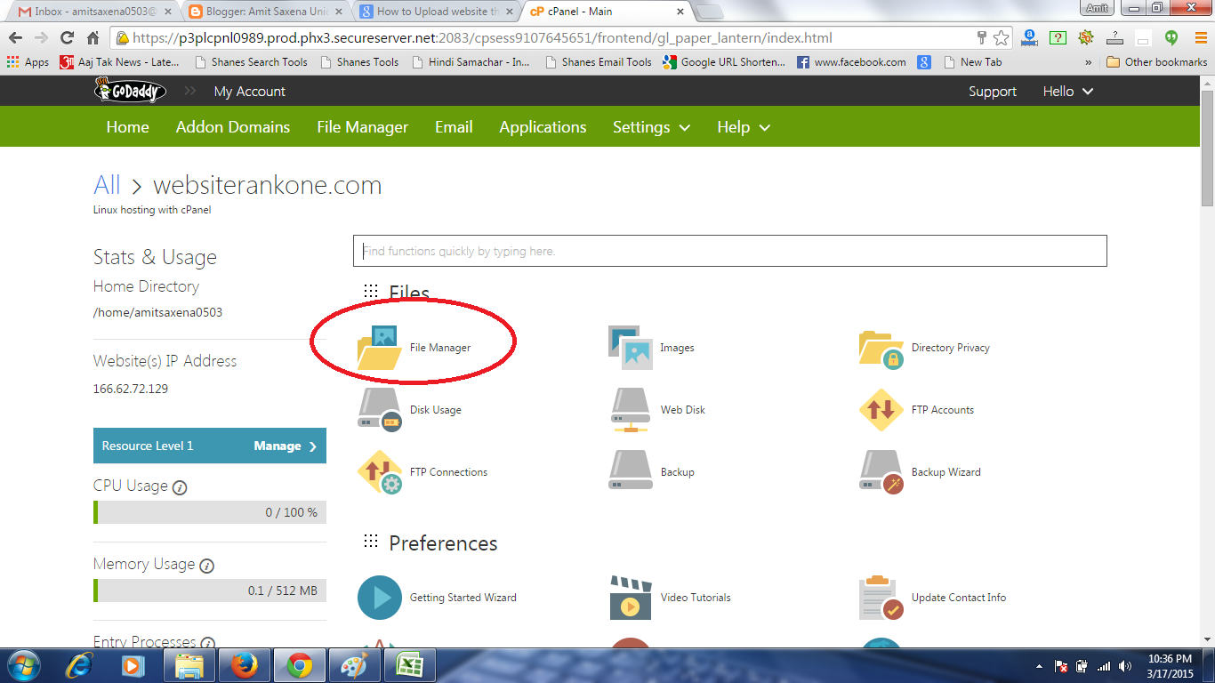Open Excel from taskbar
Image resolution: width=1215 pixels, height=683 pixels.
[408, 665]
